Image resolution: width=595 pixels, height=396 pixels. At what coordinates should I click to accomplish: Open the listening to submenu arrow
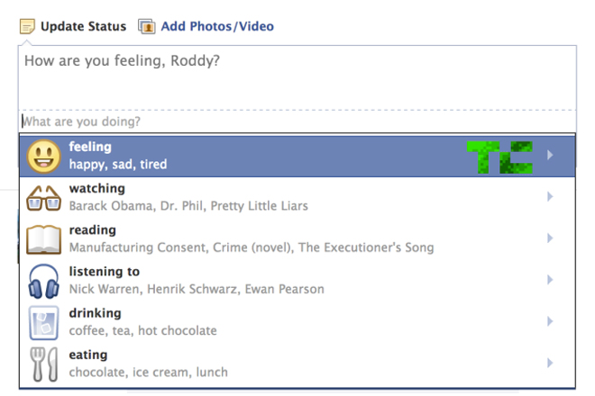click(550, 280)
